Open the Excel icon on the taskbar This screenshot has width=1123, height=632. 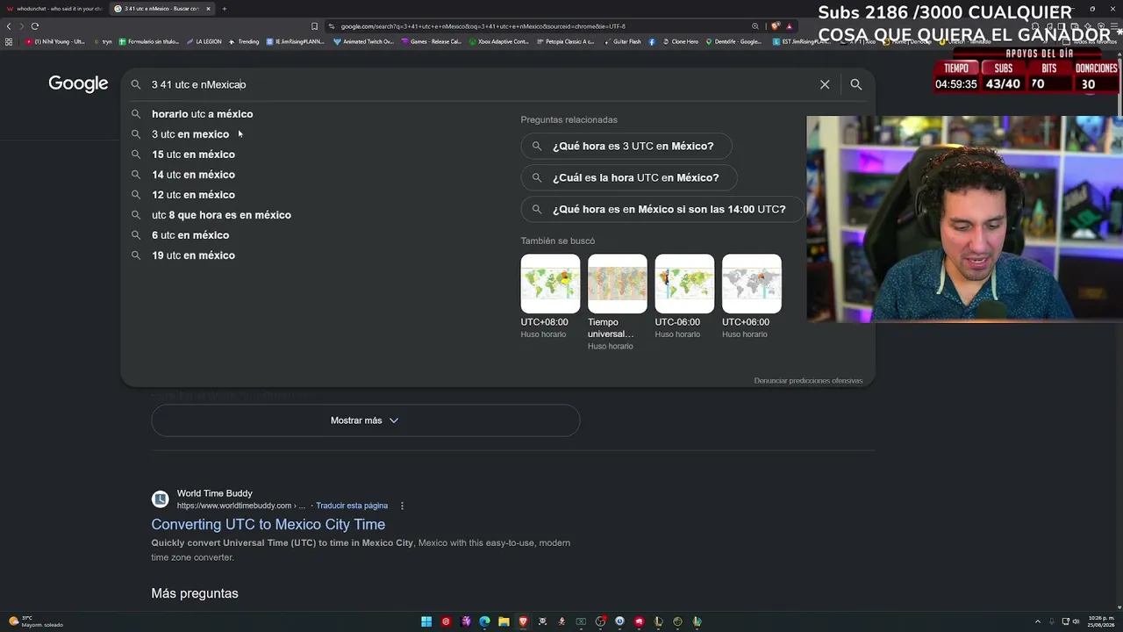click(x=581, y=621)
